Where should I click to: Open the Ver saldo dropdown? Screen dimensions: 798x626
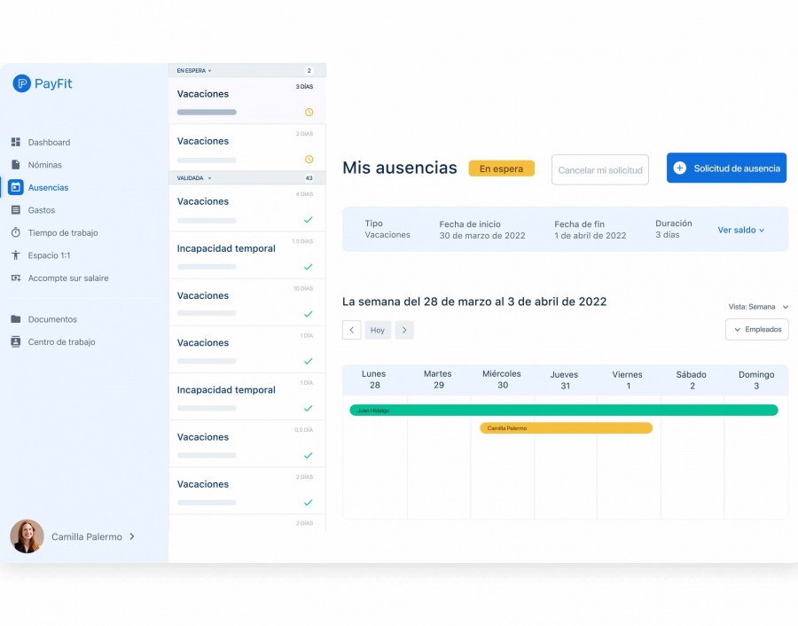click(740, 229)
